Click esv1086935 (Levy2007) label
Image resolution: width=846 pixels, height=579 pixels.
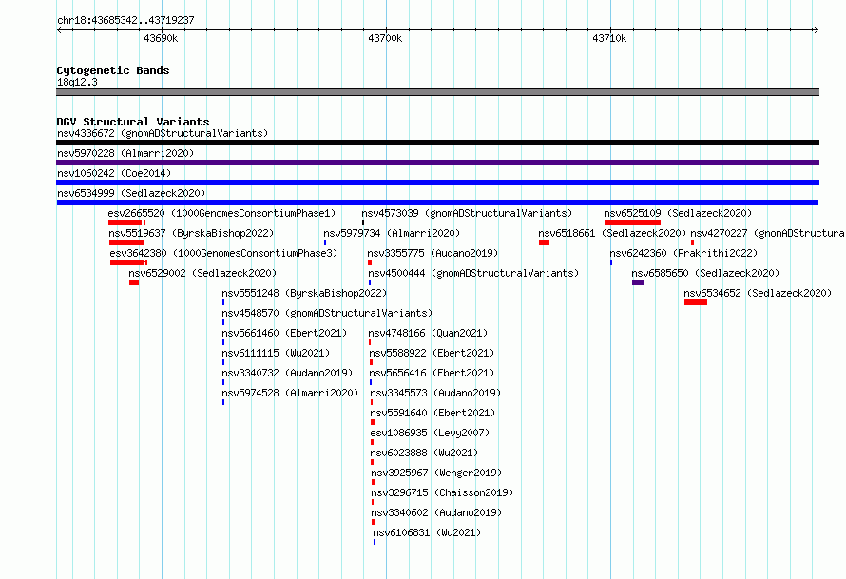[x=430, y=433]
